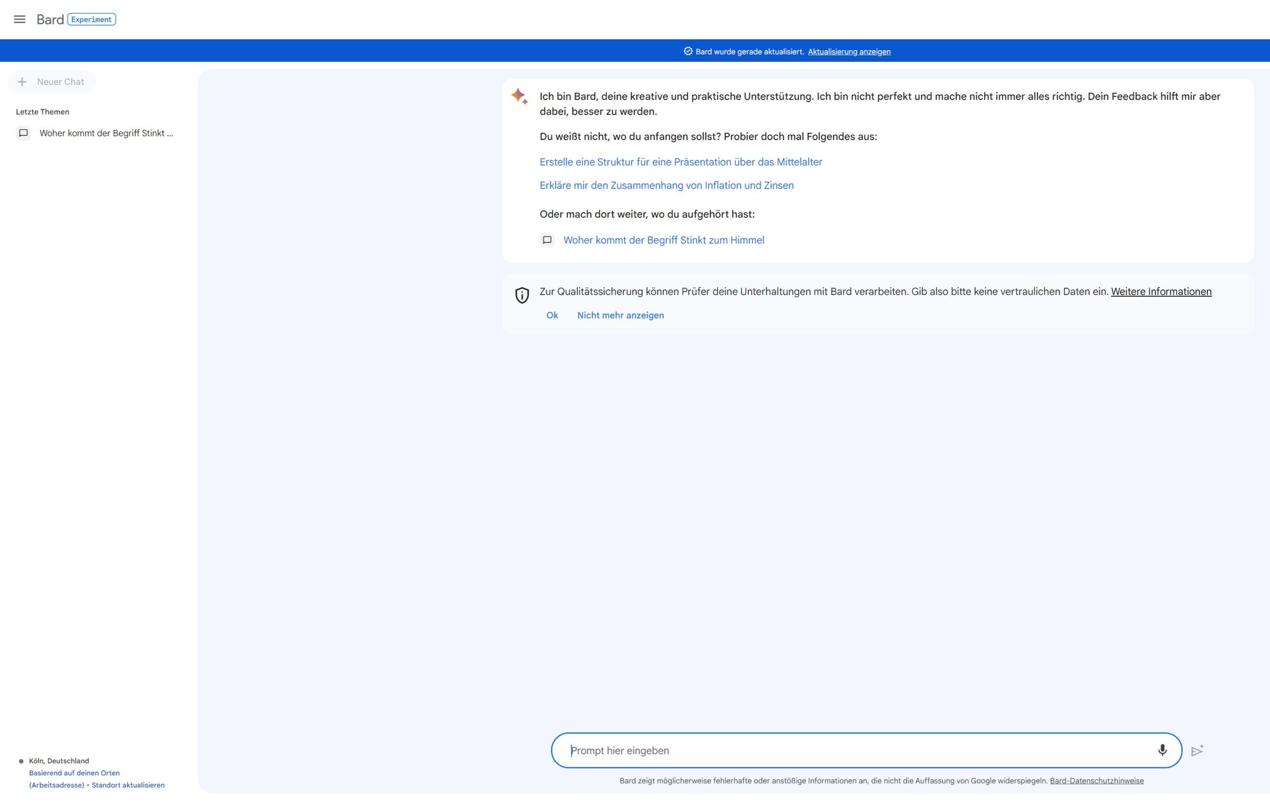Start a Neuer Chat

52,82
